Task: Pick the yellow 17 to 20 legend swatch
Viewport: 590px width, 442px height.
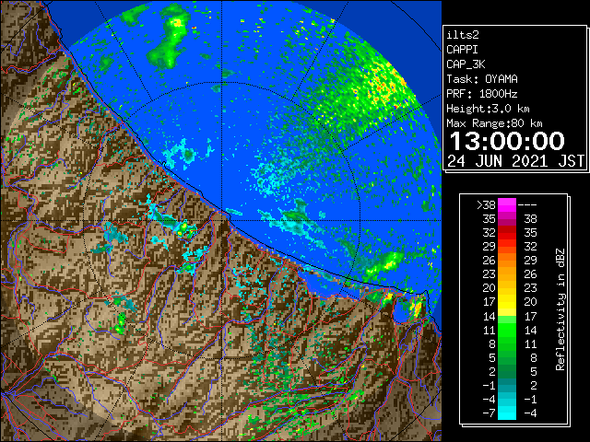Action: [x=507, y=302]
